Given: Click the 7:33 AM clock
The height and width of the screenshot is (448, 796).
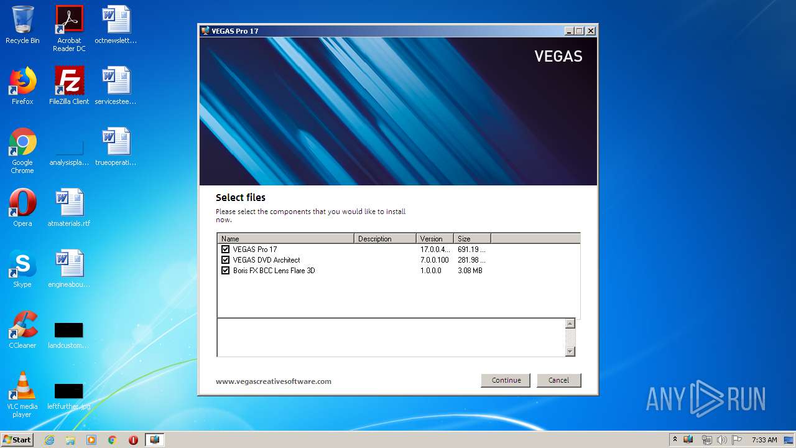Looking at the screenshot, I should [764, 440].
